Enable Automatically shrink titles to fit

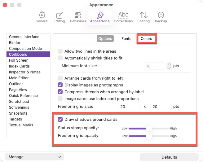pos(60,58)
